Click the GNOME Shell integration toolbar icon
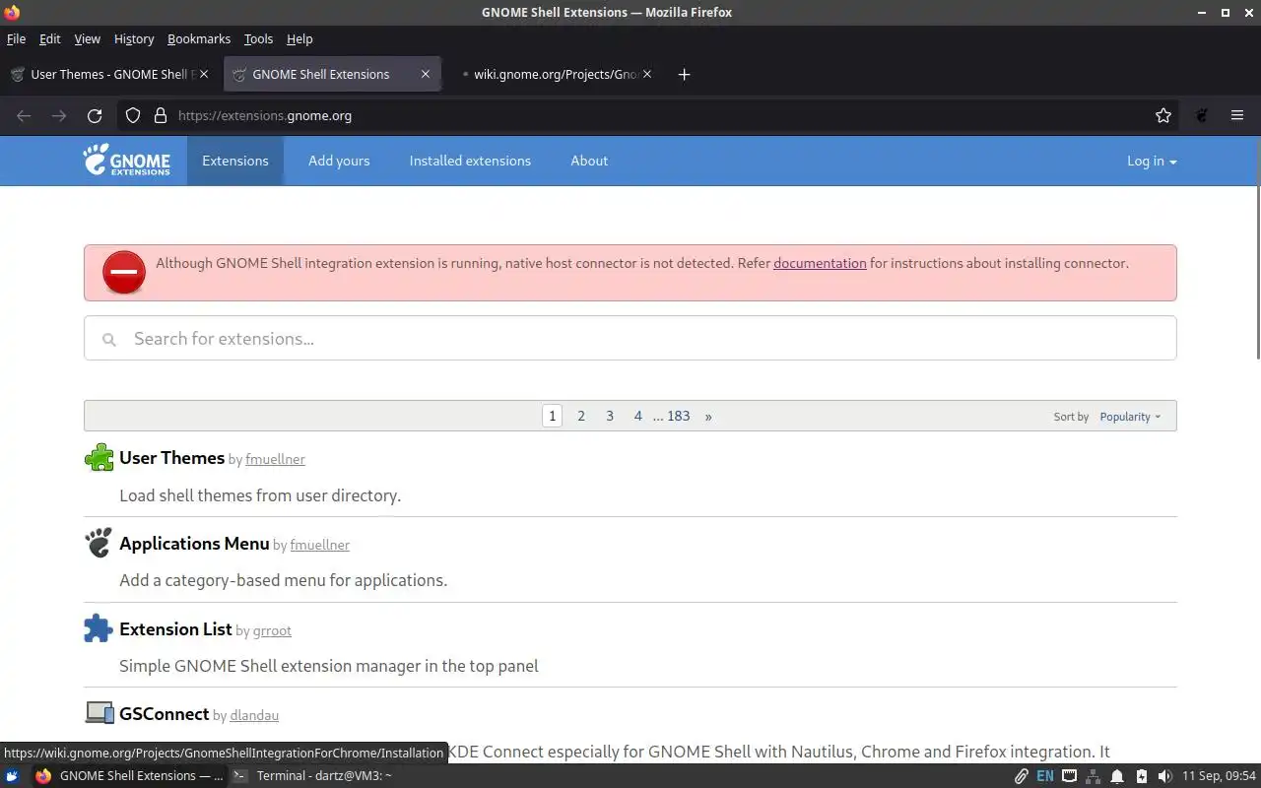The height and width of the screenshot is (788, 1261). 1201,115
